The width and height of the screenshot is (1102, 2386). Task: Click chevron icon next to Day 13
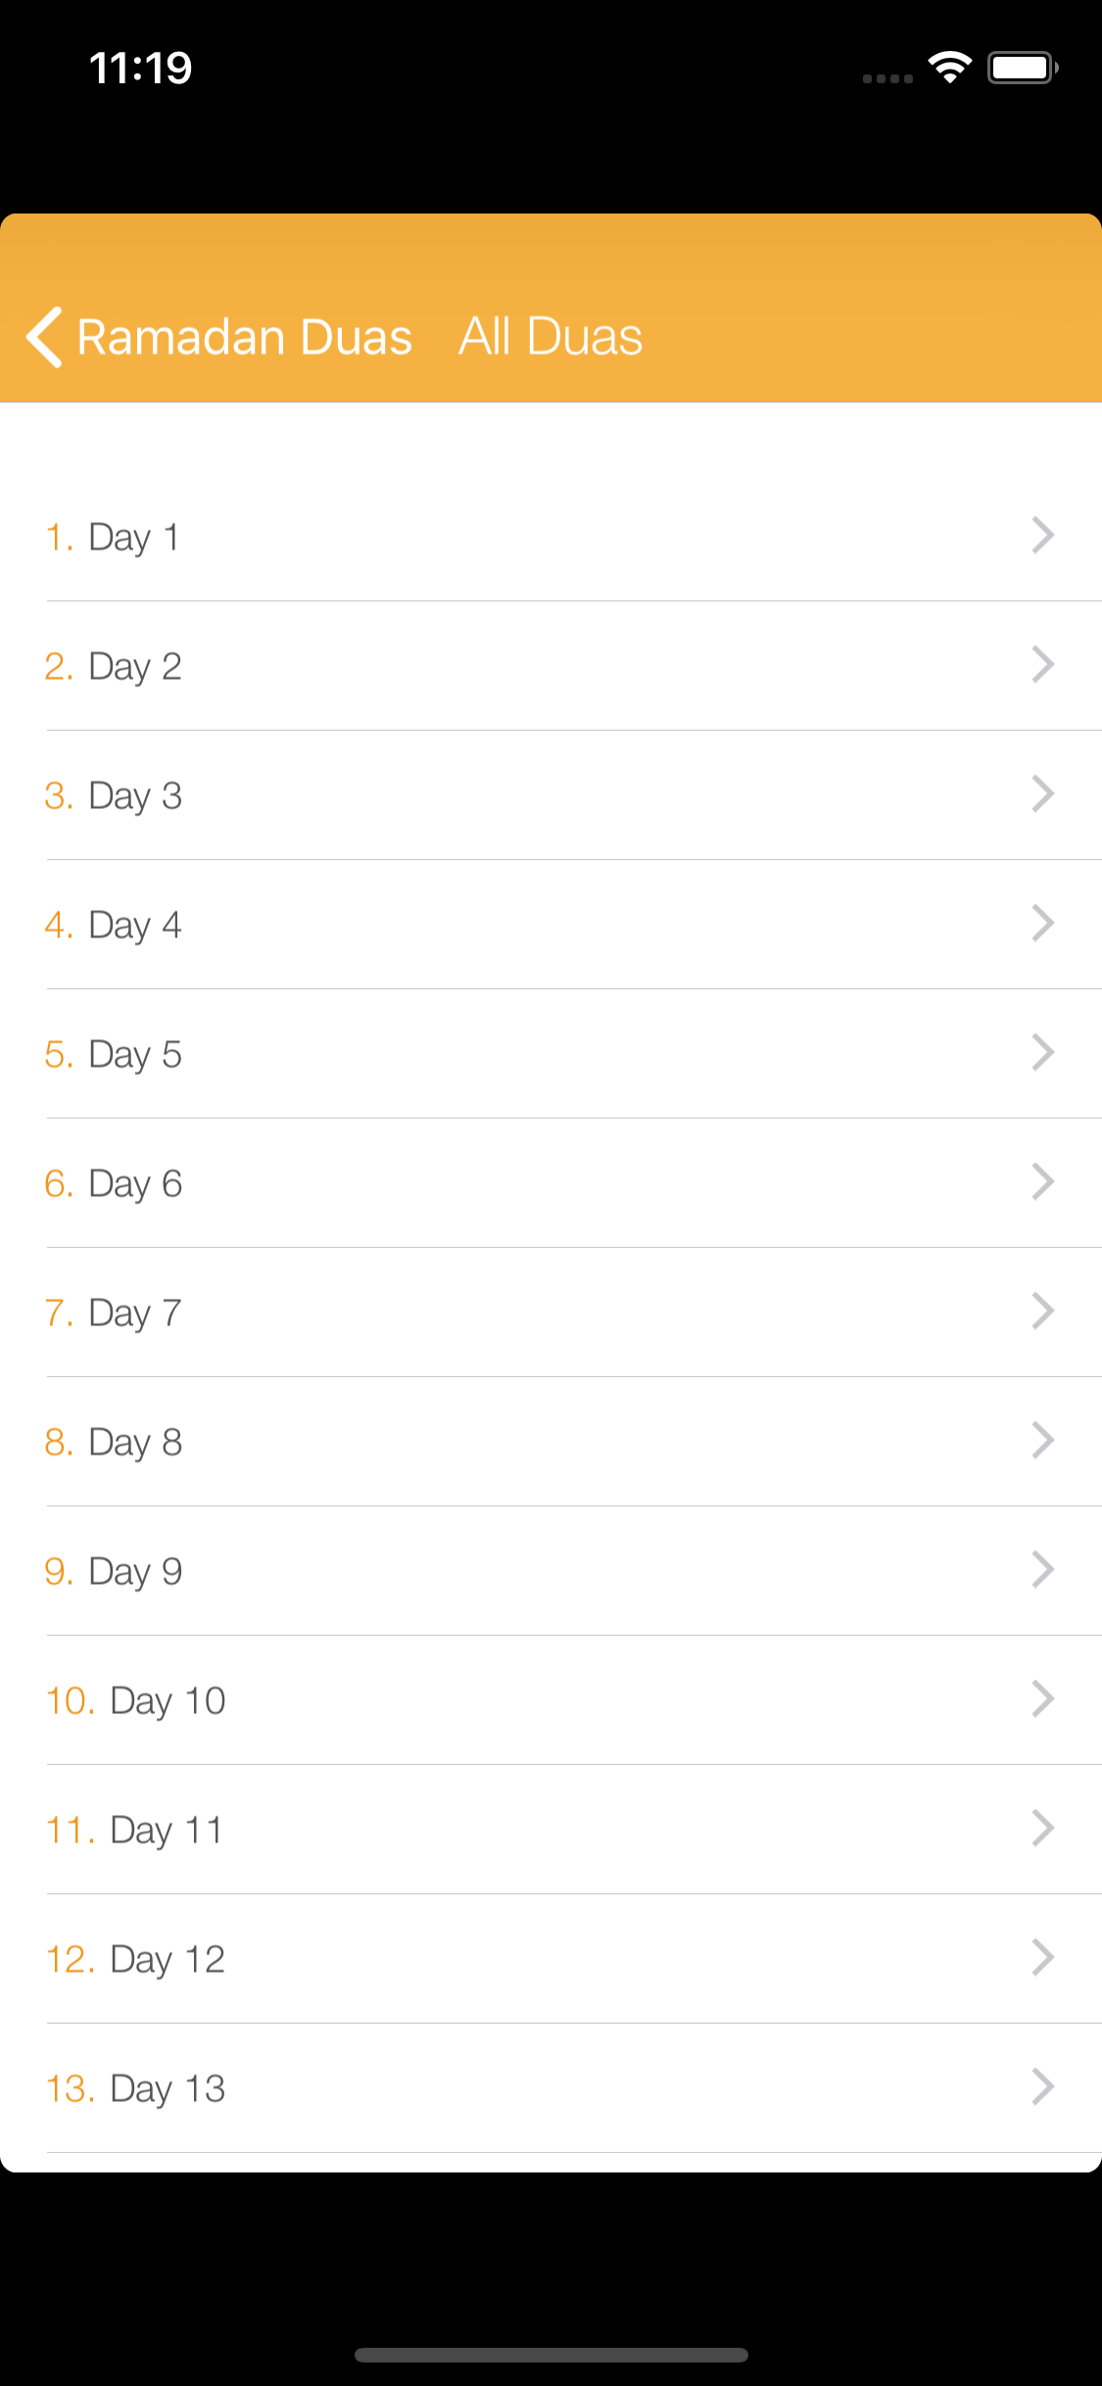pyautogui.click(x=1042, y=2086)
